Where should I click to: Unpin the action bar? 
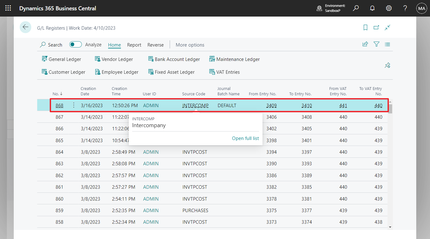click(x=387, y=65)
